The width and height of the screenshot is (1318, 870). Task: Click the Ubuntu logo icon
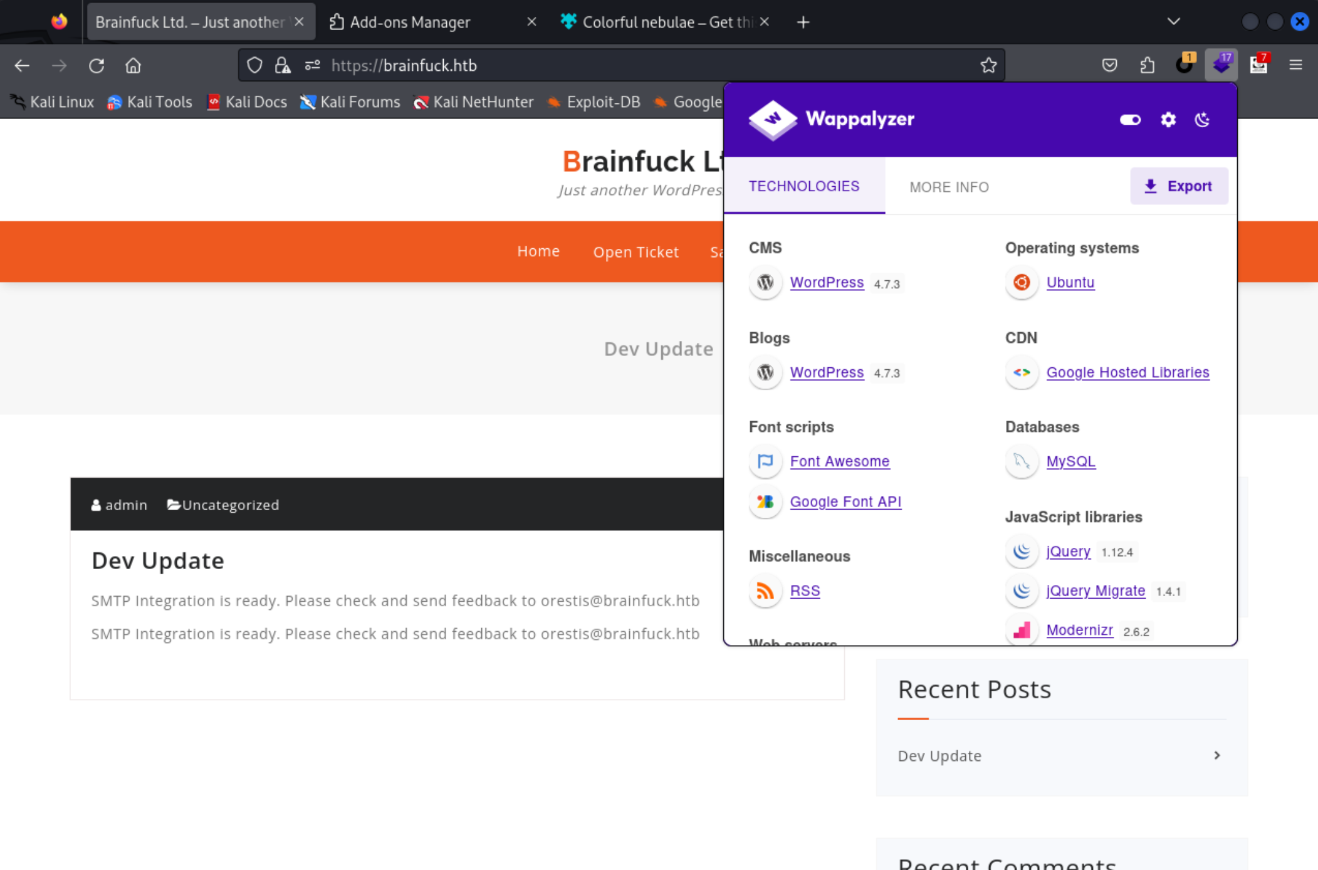pyautogui.click(x=1022, y=283)
